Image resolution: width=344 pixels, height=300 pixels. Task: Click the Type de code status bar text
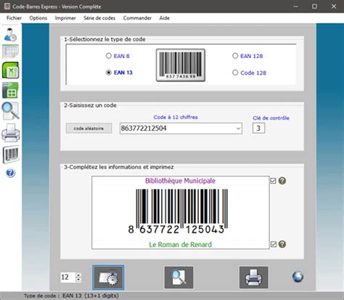[x=71, y=296]
